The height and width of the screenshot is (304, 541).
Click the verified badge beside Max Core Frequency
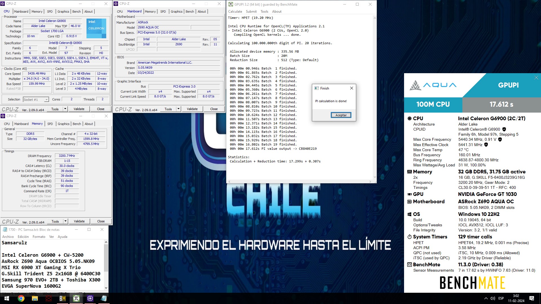coord(500,139)
